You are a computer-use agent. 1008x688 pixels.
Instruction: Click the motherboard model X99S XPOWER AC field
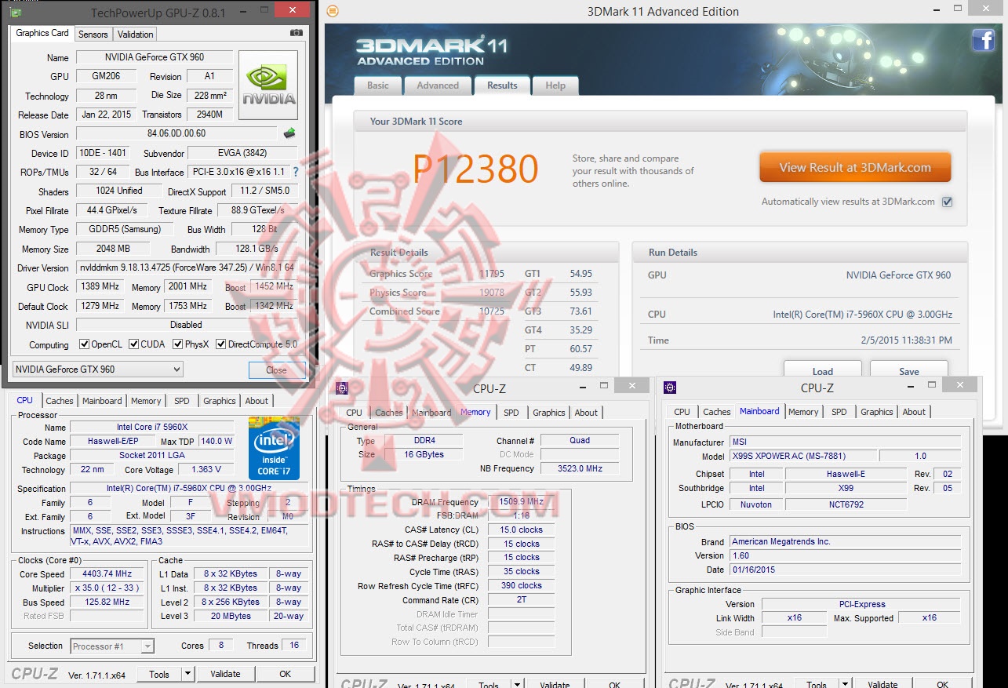[x=802, y=456]
